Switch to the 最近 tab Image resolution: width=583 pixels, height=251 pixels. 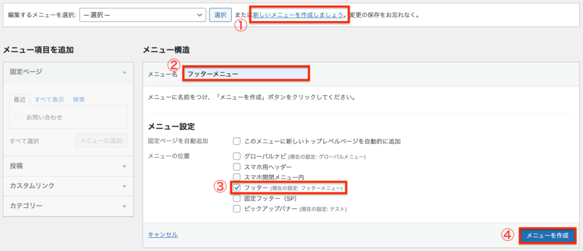click(x=20, y=99)
